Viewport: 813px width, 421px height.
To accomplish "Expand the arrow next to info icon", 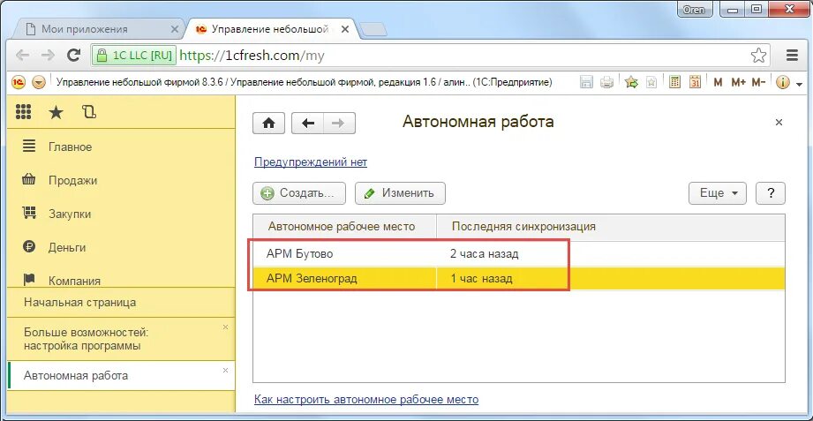I will [799, 84].
